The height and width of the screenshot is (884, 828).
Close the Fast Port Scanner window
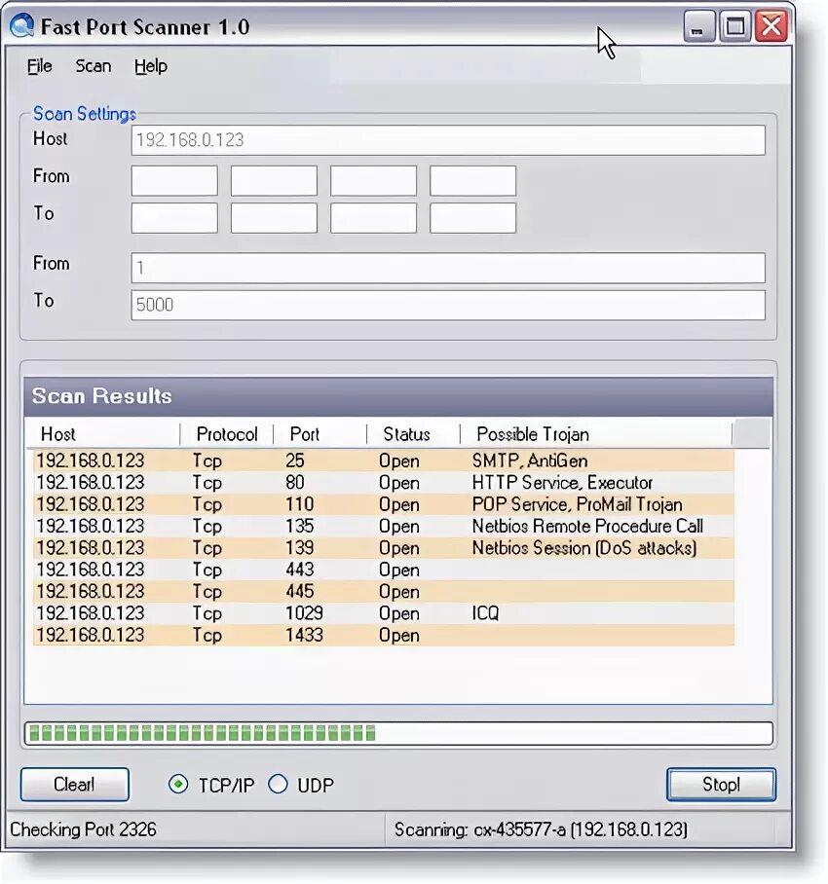772,26
